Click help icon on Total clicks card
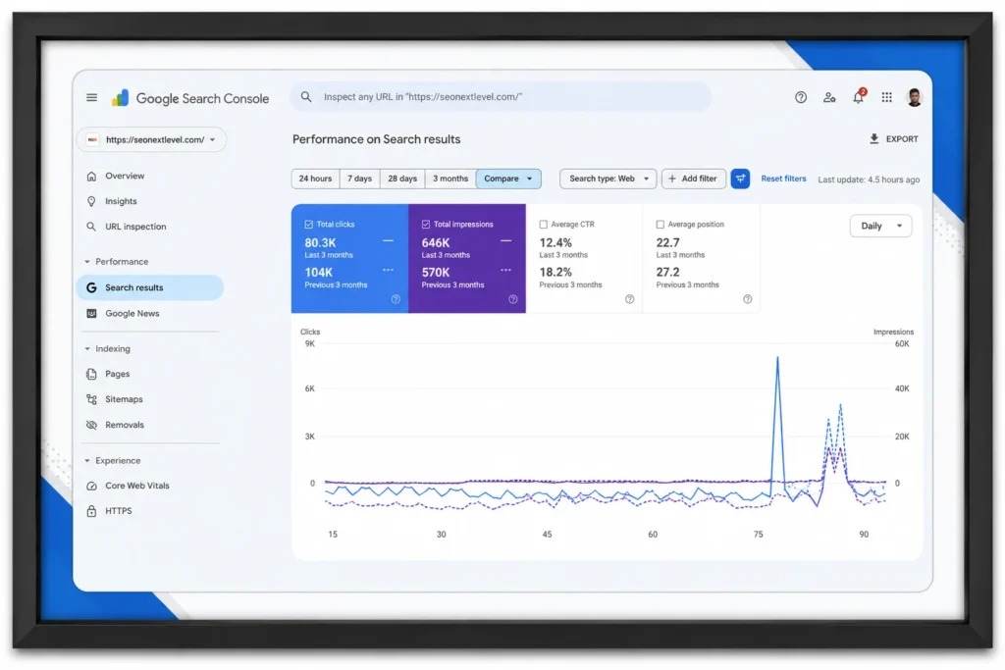This screenshot has width=1005, height=670. pos(396,299)
